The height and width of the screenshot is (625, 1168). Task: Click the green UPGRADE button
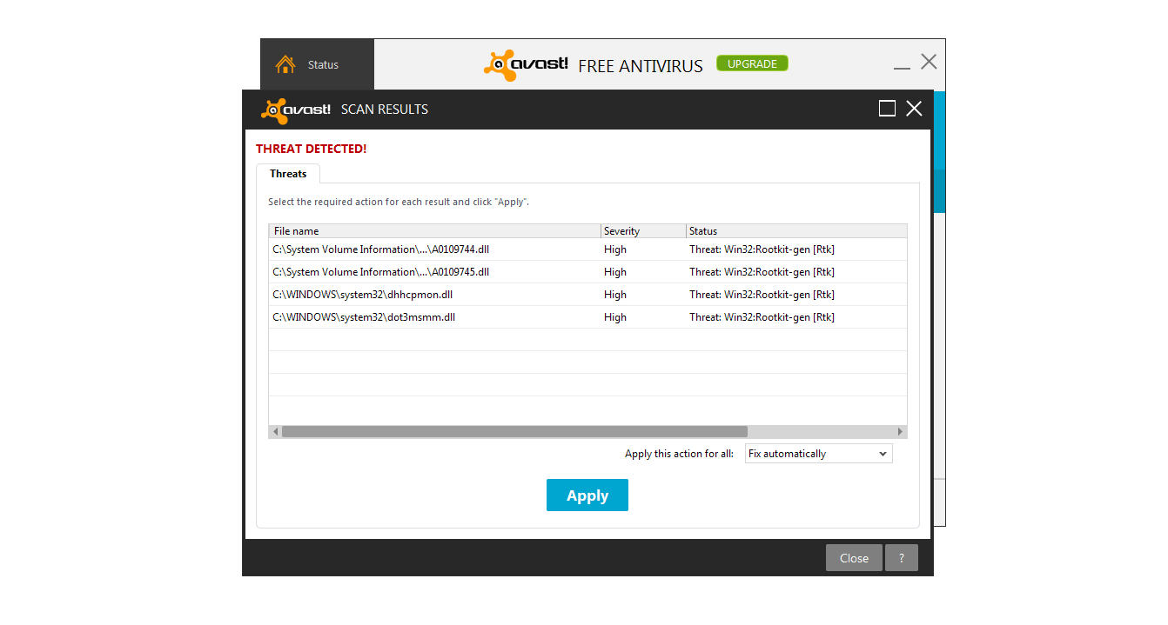pyautogui.click(x=752, y=63)
